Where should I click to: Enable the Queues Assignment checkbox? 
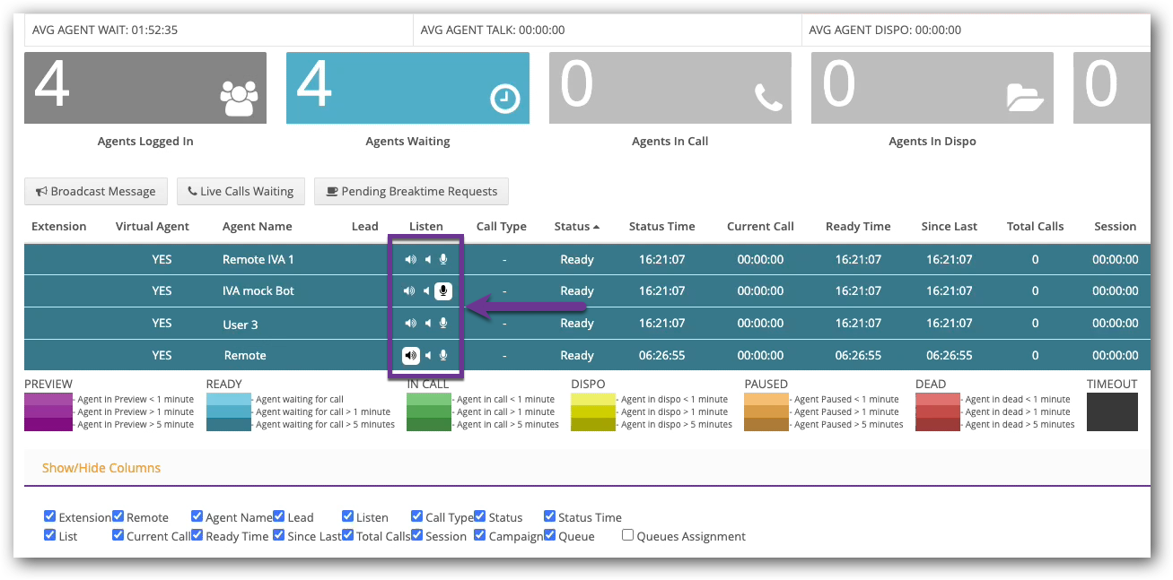(627, 535)
